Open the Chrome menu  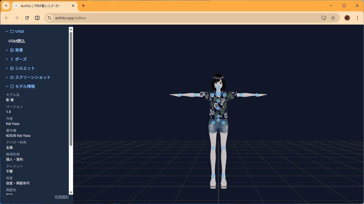(357, 18)
